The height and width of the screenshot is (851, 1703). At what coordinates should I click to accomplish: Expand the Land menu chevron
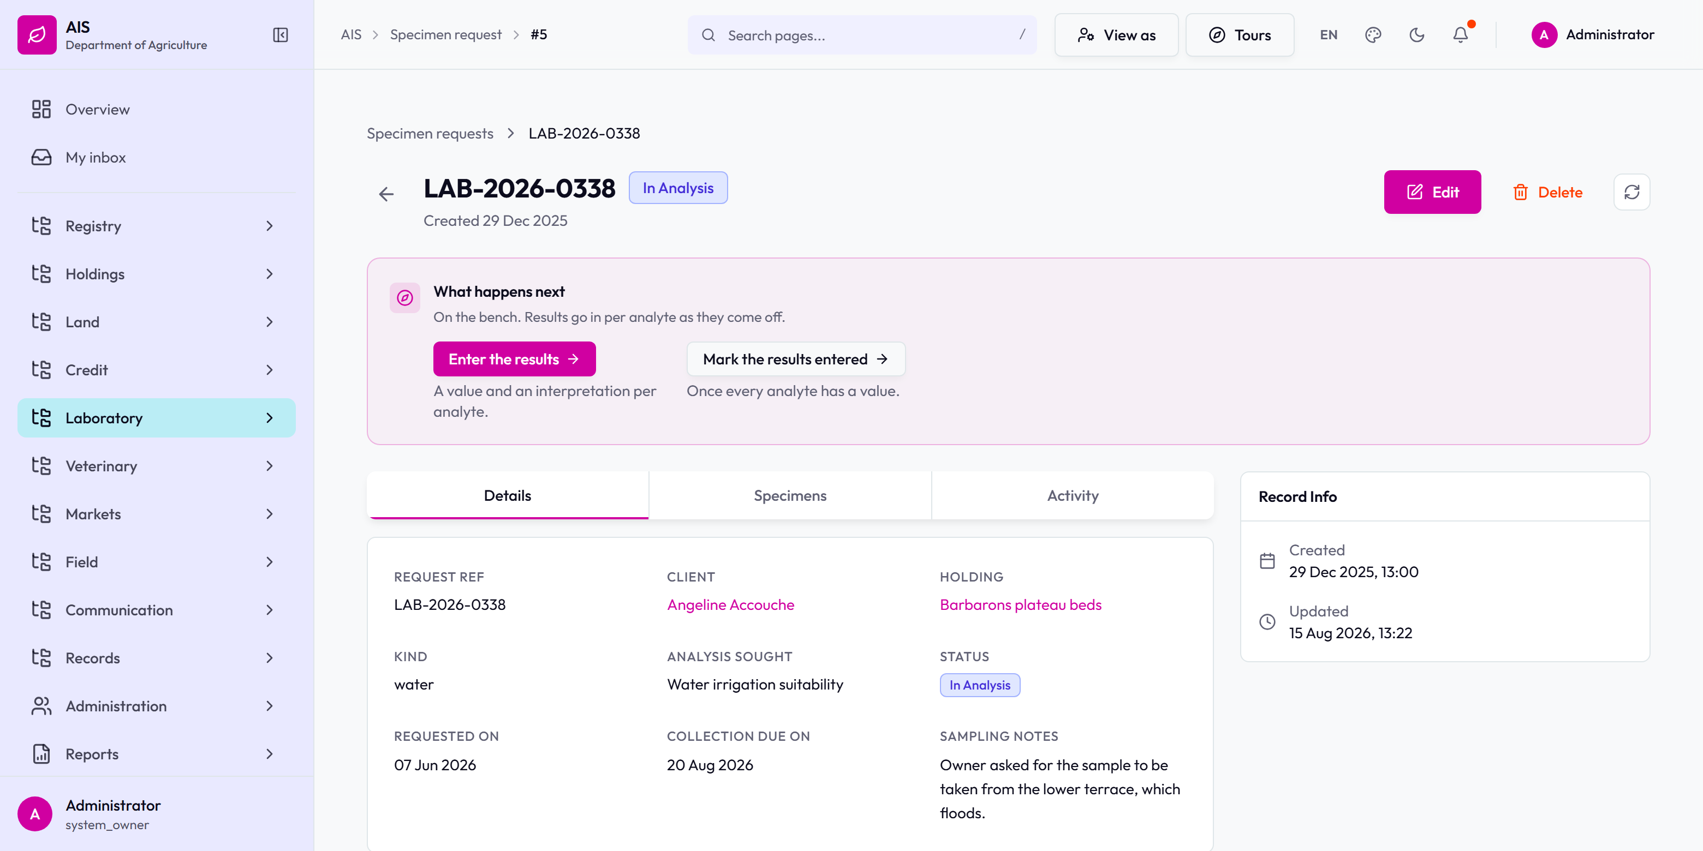coord(269,322)
